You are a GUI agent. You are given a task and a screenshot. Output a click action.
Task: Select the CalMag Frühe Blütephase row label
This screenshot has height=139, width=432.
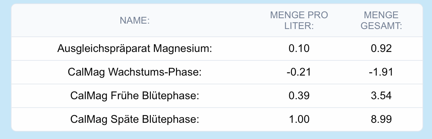point(135,96)
